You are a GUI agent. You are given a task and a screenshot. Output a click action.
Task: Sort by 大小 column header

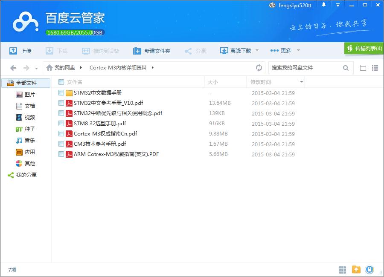[212, 82]
